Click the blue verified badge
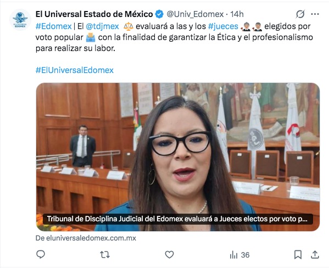This screenshot has height=268, width=329. [x=159, y=14]
